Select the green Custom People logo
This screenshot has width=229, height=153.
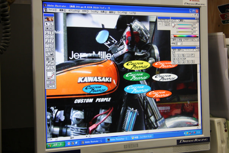[136, 76]
